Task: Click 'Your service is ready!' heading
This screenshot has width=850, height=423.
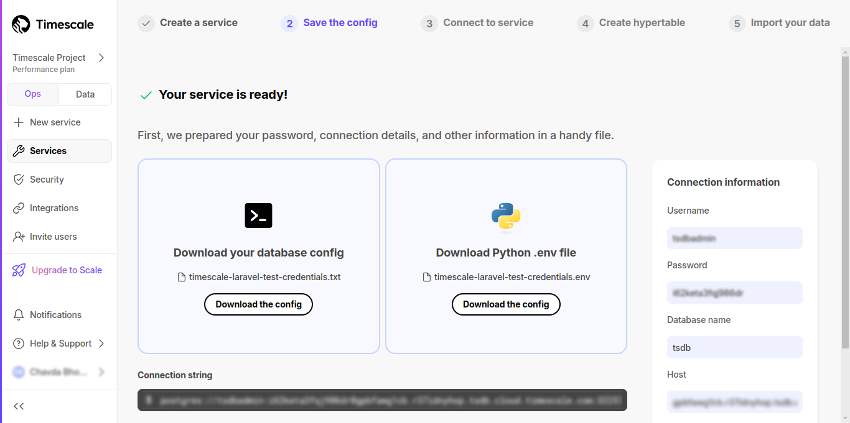Action: (x=223, y=94)
